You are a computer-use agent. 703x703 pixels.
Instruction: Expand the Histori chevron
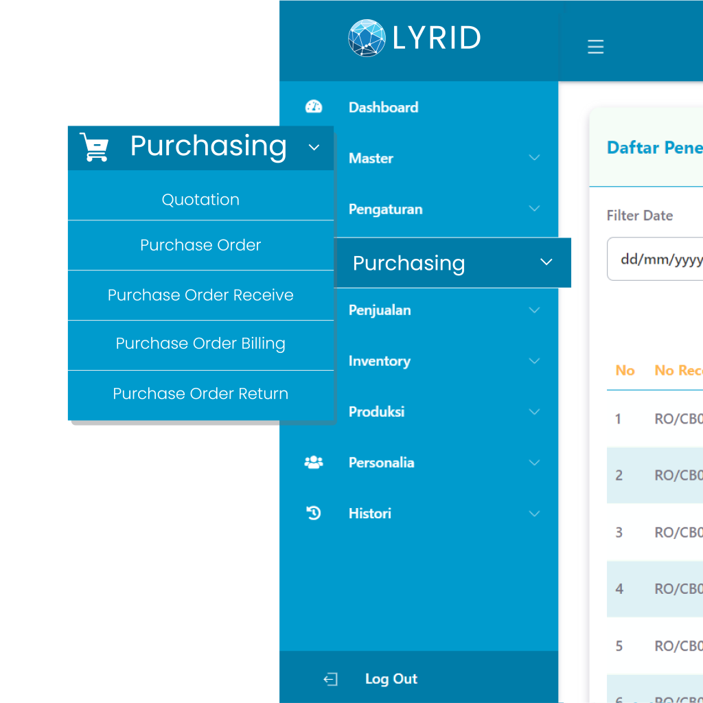pyautogui.click(x=534, y=514)
